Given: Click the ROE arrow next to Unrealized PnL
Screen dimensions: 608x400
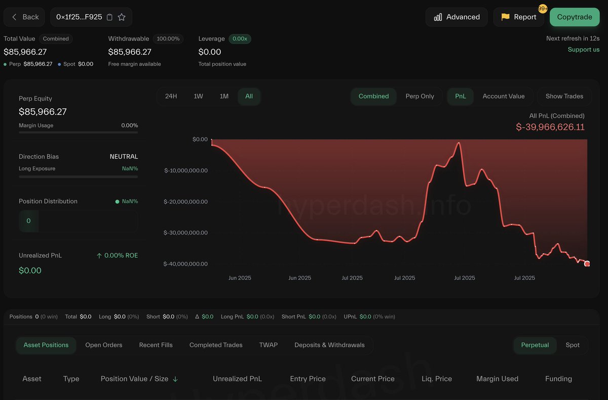Looking at the screenshot, I should [99, 255].
